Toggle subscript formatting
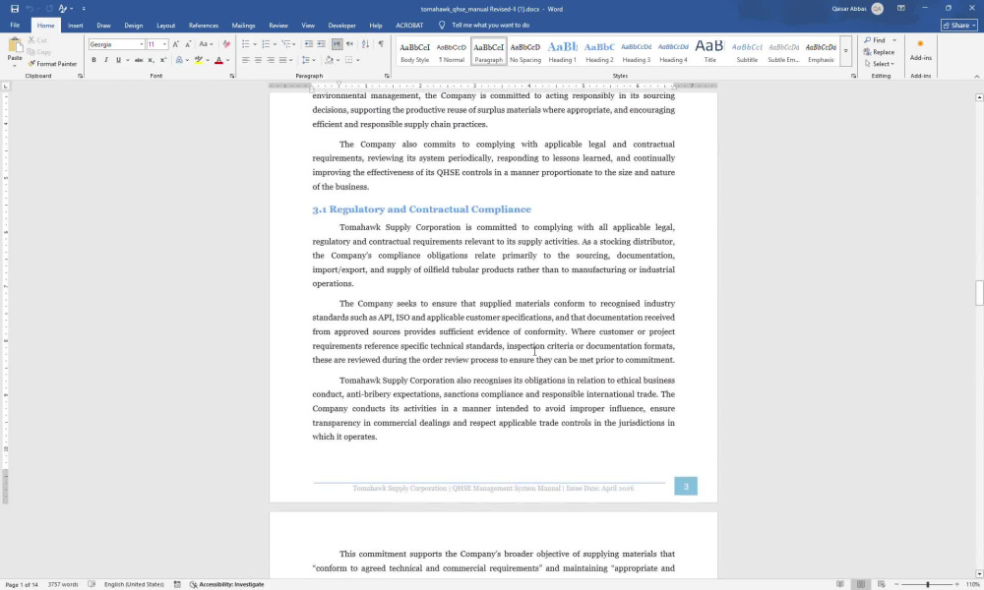984x590 pixels. coord(151,60)
